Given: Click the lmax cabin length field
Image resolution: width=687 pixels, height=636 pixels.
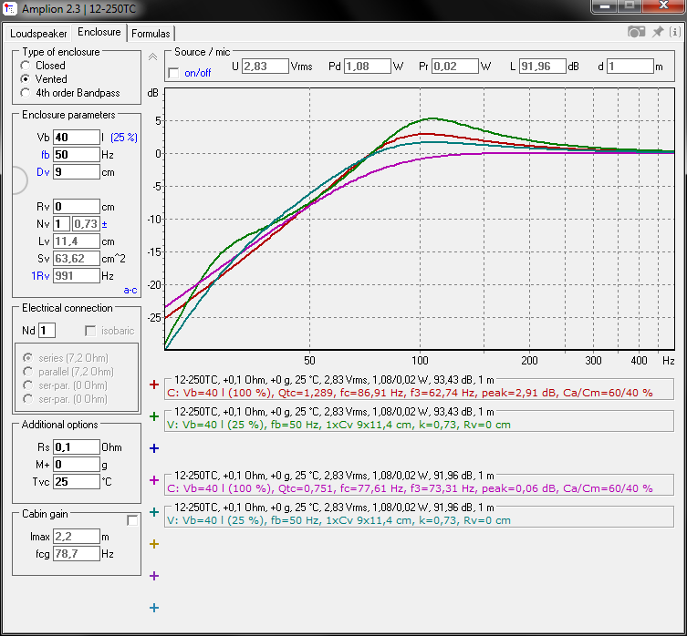Looking at the screenshot, I should click(77, 537).
